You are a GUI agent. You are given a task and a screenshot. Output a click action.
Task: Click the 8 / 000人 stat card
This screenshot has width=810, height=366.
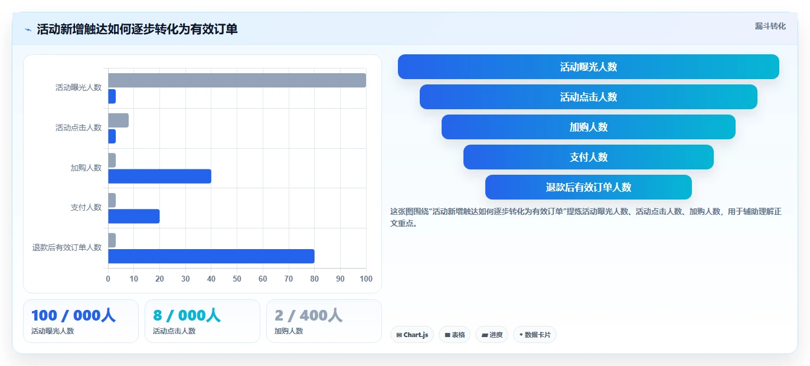click(x=203, y=321)
